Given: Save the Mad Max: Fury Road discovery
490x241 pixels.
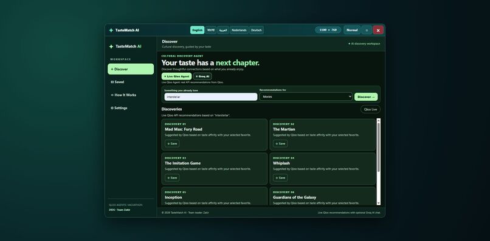Looking at the screenshot, I should click(x=172, y=144).
